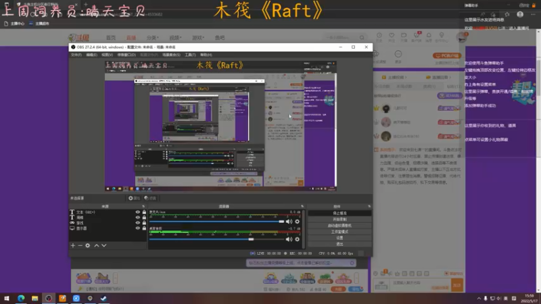The image size is (541, 304).
Task: Pop out the sources dock panel
Action: (143, 207)
